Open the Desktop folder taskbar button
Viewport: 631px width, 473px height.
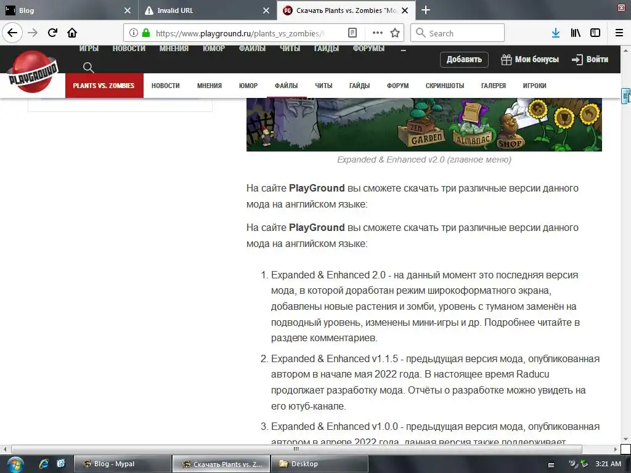319,464
